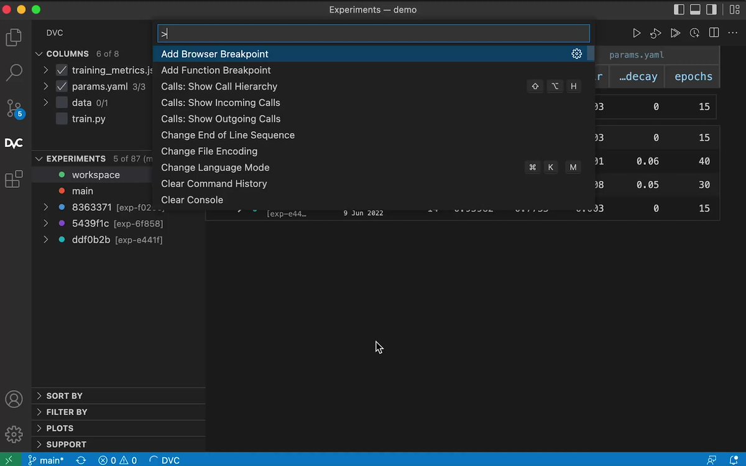Click the synchronize changes icon in status bar

tap(81, 460)
